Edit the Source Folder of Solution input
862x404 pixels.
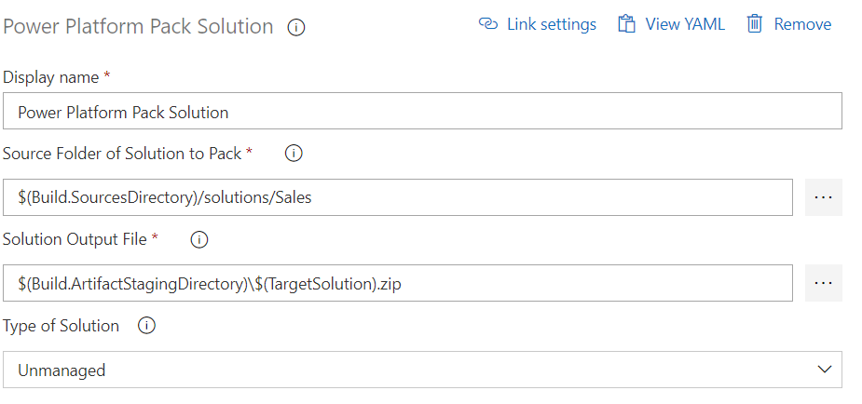coord(398,197)
